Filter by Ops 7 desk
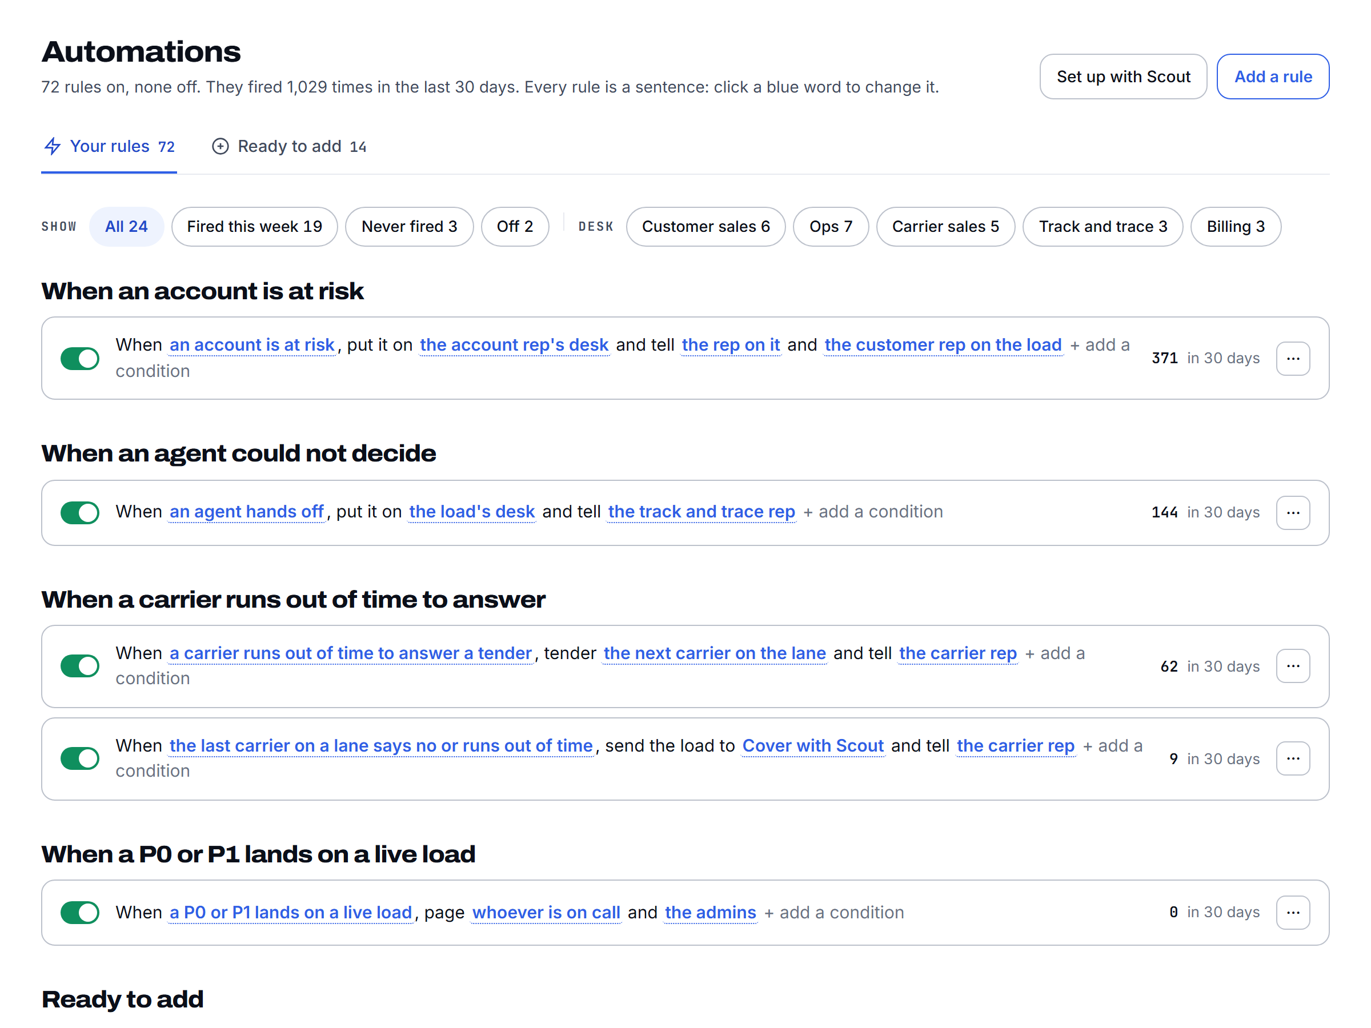The height and width of the screenshot is (1028, 1371). tap(831, 227)
